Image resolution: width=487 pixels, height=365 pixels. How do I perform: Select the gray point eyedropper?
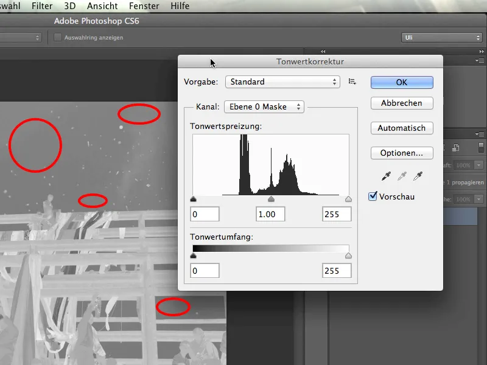point(402,176)
